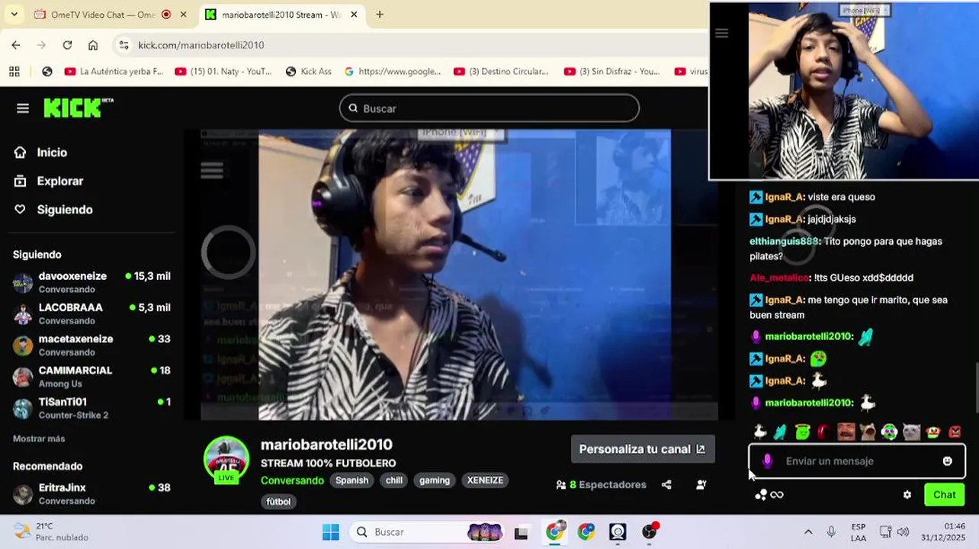The image size is (979, 549).
Task: Open the tab search dropdown arrow
Action: (x=14, y=14)
